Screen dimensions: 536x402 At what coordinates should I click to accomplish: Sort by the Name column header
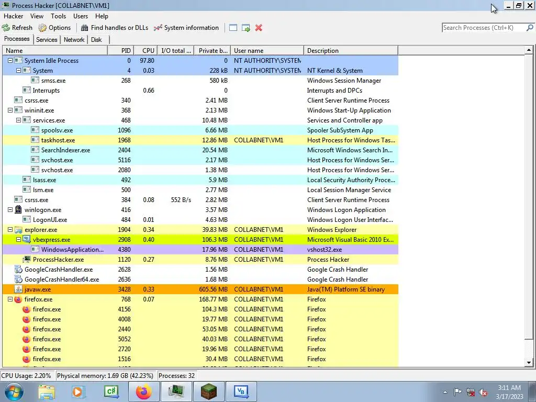click(x=55, y=51)
